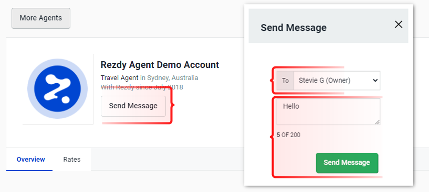Open the Stevie G (Owner) recipient selector
This screenshot has height=192, width=429.
click(337, 81)
